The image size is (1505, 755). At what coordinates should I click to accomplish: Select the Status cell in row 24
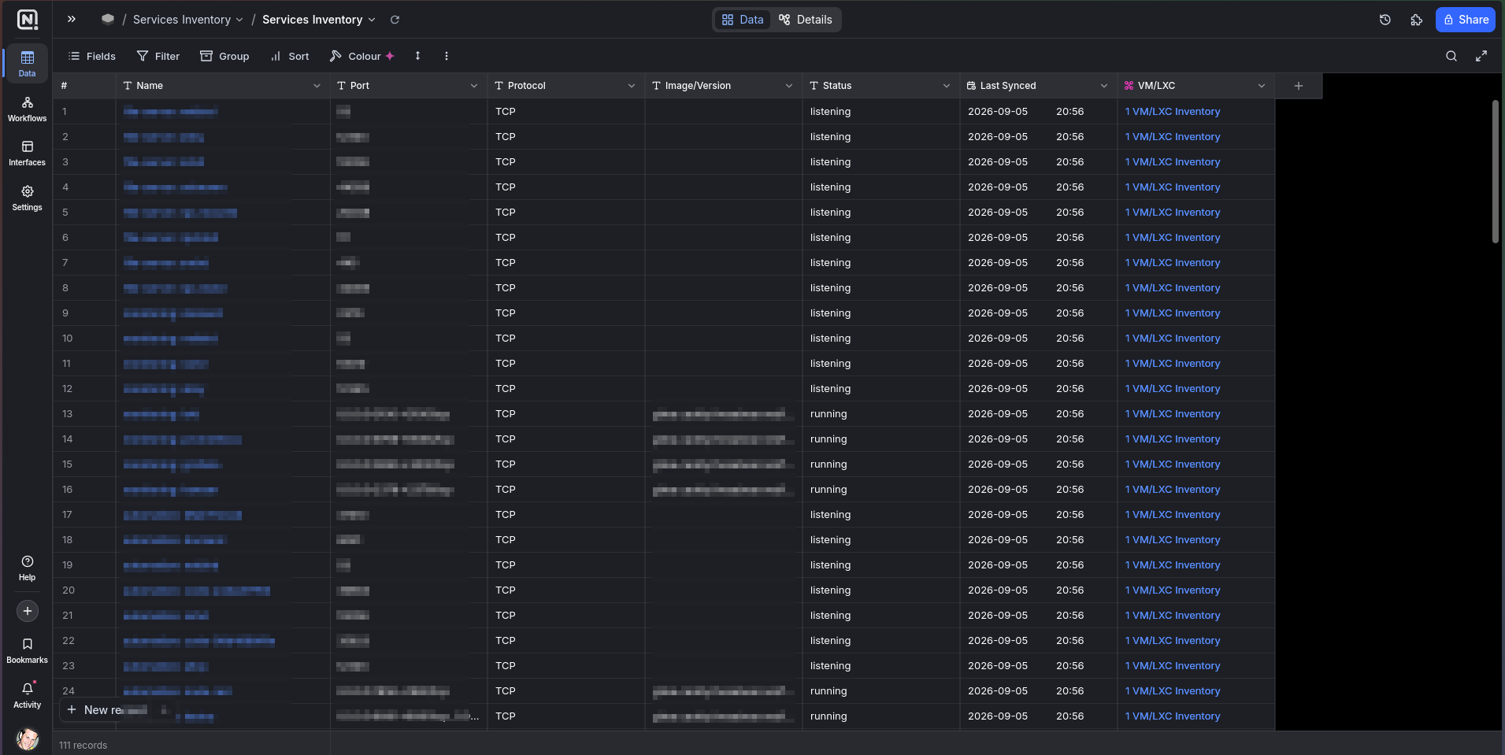[881, 691]
